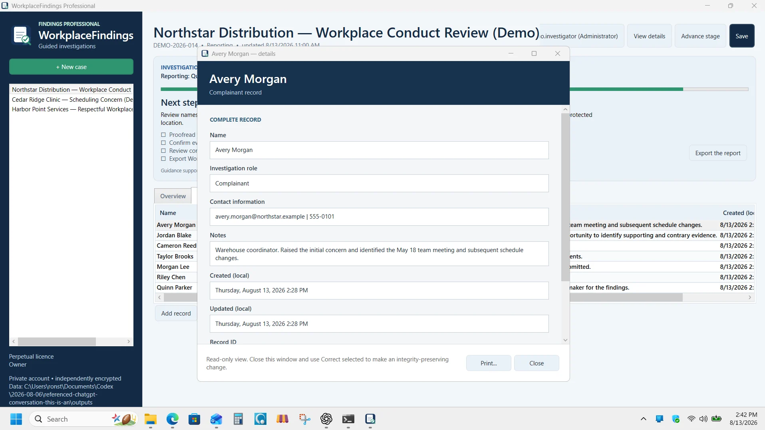The width and height of the screenshot is (765, 430).
Task: Click the dialog scrollbar up arrow
Action: [x=565, y=109]
